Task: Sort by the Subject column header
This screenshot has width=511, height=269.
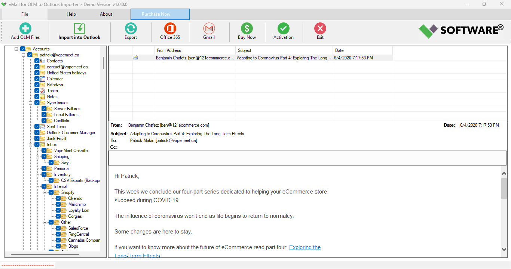Action: pyautogui.click(x=284, y=50)
